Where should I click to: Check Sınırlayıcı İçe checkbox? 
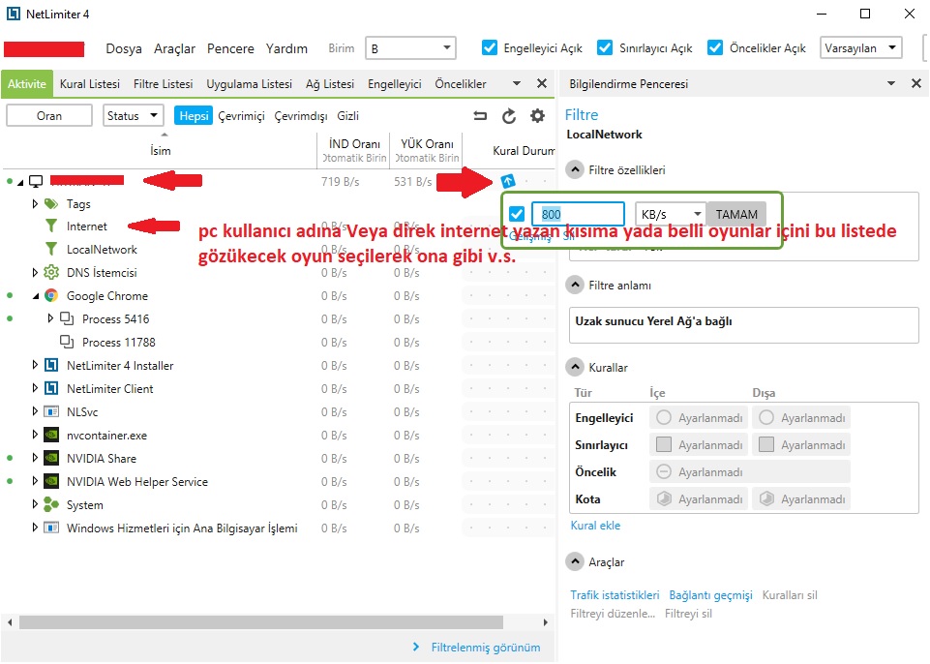[x=664, y=444]
